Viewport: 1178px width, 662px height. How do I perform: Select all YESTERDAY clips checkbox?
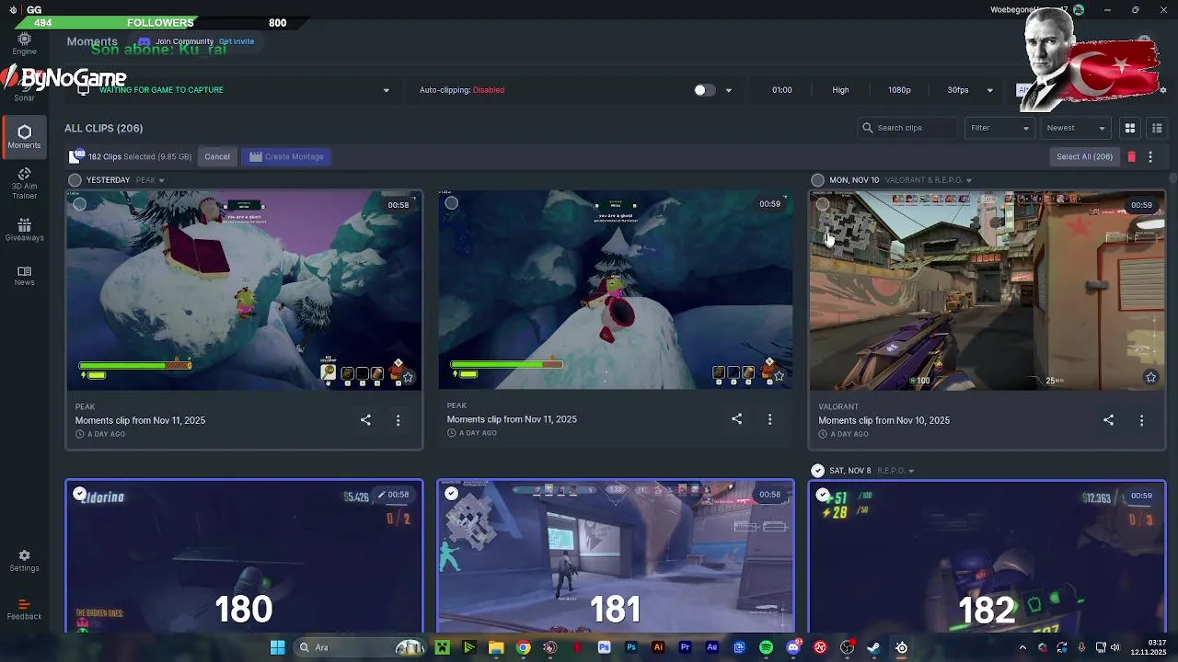coord(75,180)
